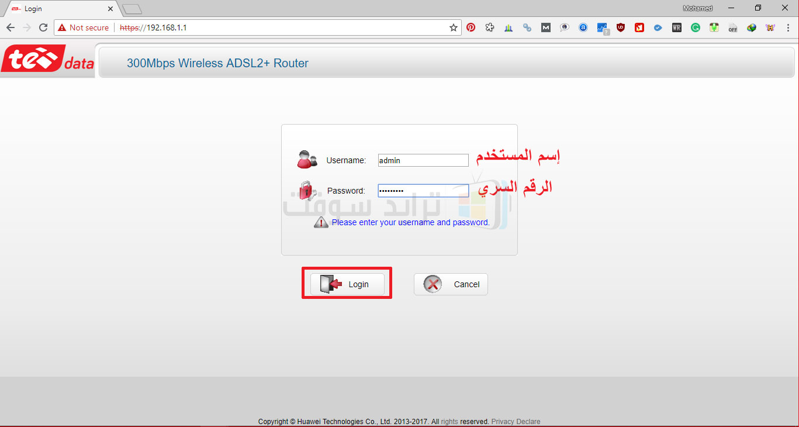Open the extension icon showing OFF
799x427 pixels.
pyautogui.click(x=733, y=27)
